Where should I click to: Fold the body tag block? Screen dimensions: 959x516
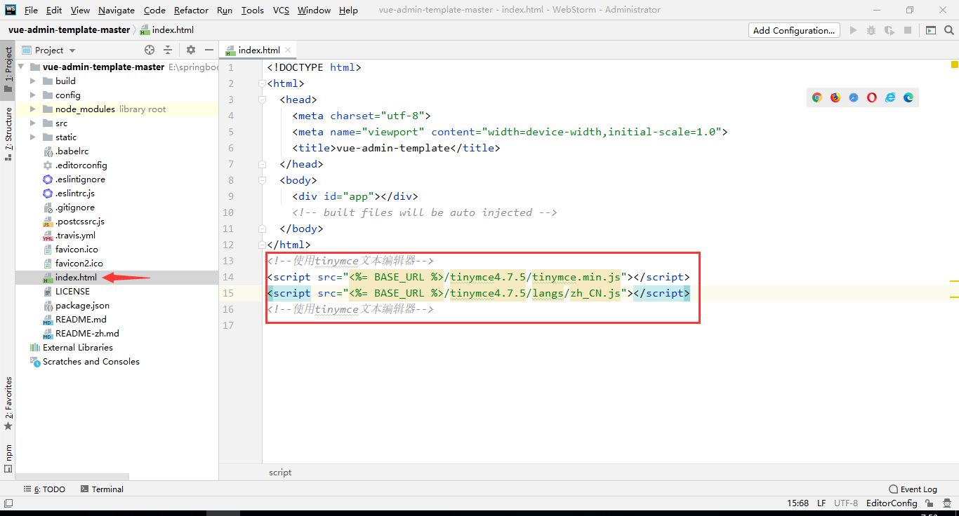pyautogui.click(x=262, y=180)
